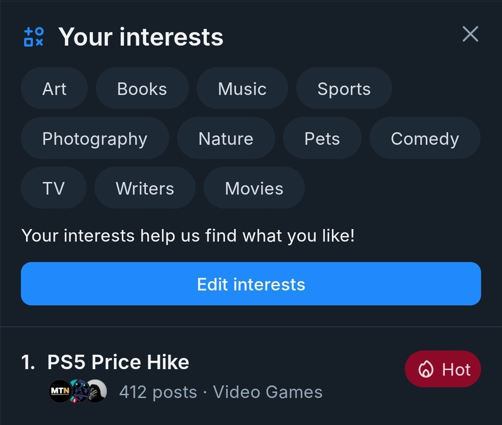The width and height of the screenshot is (502, 425).
Task: Select the Music interest chip
Action: pyautogui.click(x=242, y=88)
